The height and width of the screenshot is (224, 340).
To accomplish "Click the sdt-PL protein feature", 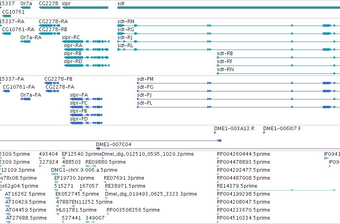I will pyautogui.click(x=239, y=107).
